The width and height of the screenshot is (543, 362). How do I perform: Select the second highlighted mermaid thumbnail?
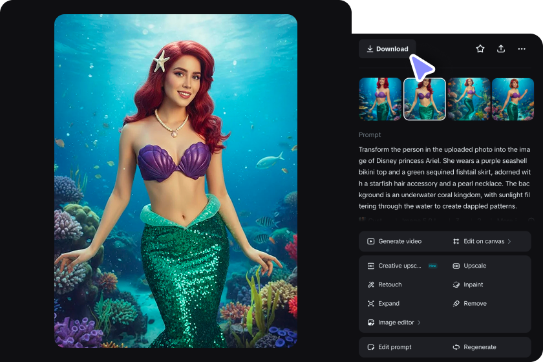point(425,99)
